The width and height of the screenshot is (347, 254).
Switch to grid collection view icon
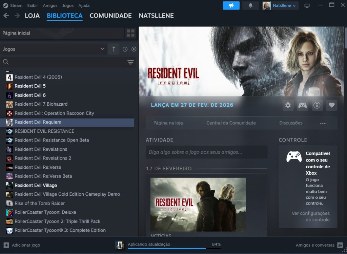pyautogui.click(x=130, y=33)
